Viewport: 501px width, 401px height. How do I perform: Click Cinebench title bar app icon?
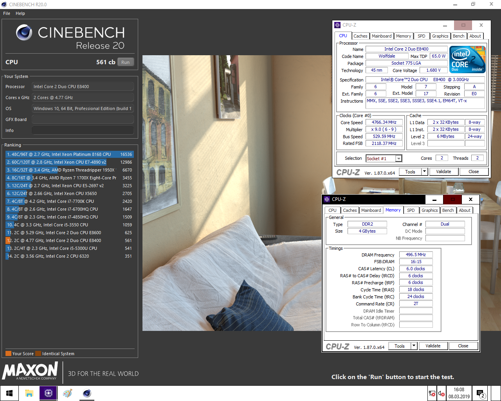[4, 4]
